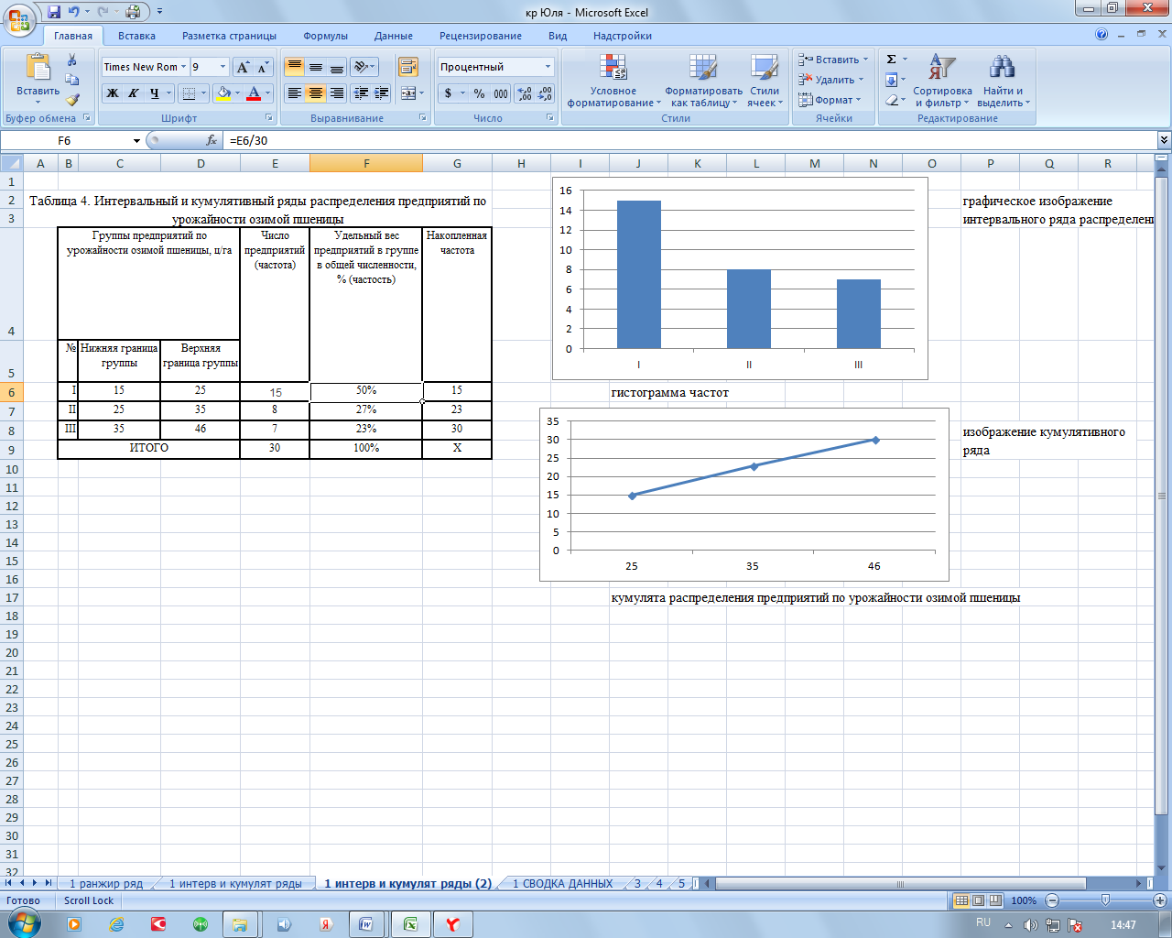Click the dollar currency format icon

tap(448, 93)
